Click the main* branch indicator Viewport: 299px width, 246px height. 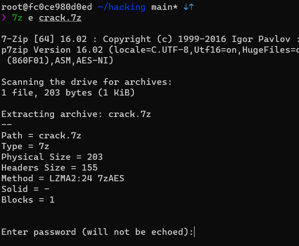[x=164, y=7]
